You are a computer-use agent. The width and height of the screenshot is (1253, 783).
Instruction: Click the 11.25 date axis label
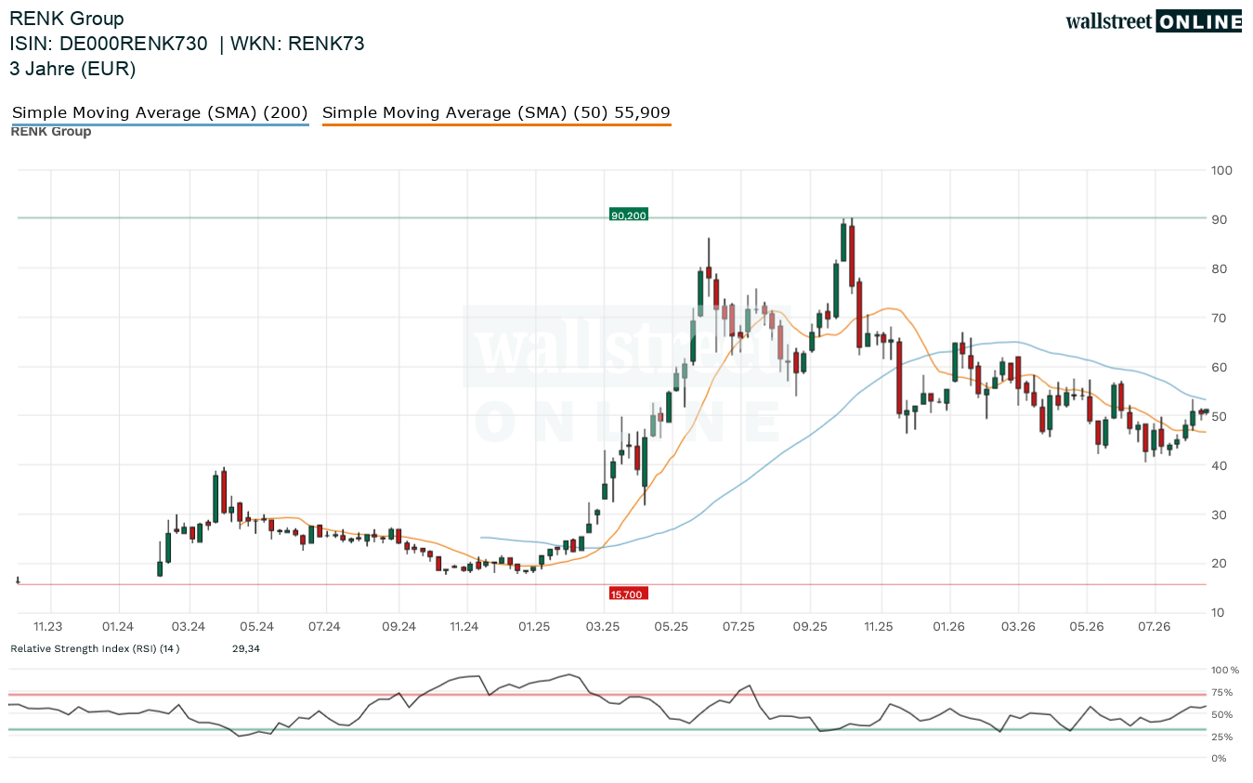pos(879,627)
